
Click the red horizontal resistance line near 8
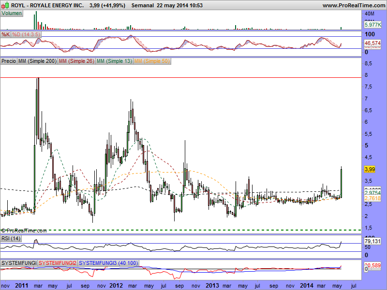(180, 78)
